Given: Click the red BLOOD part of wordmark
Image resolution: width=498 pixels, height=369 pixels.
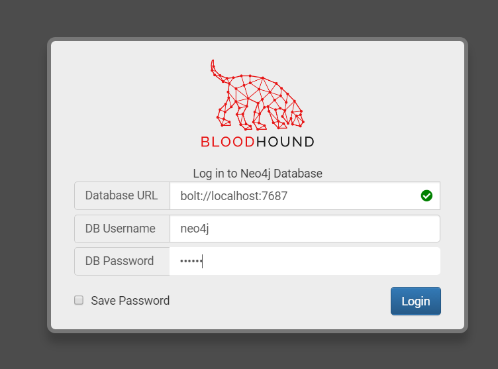Looking at the screenshot, I should point(225,142).
